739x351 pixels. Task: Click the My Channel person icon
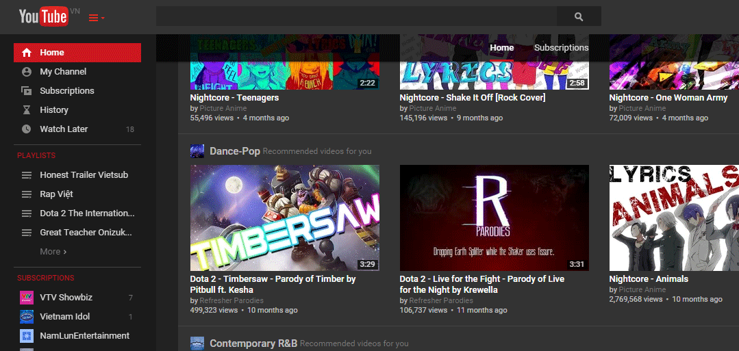click(27, 72)
